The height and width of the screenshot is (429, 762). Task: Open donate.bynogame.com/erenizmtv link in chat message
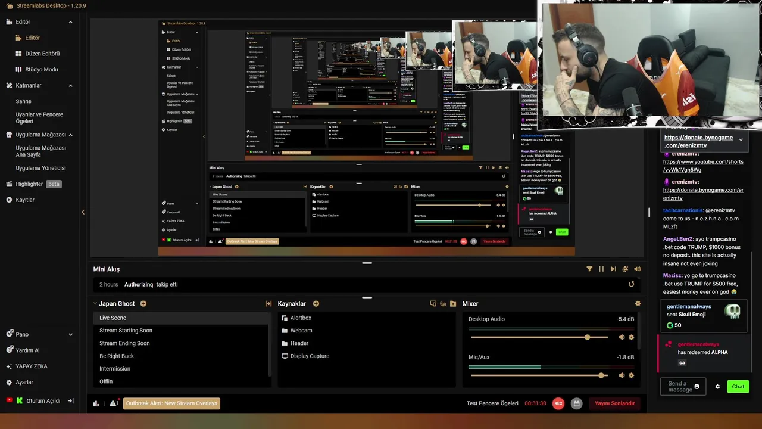pyautogui.click(x=703, y=194)
